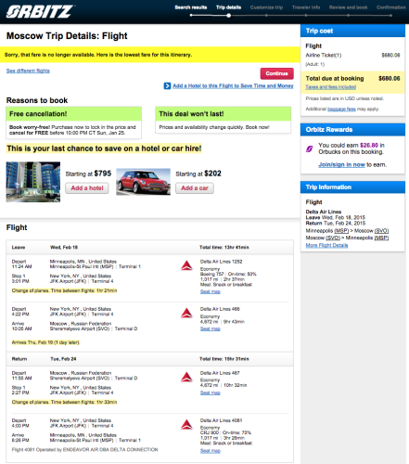The image size is (409, 464).
Task: Select the Trip details progress step
Action: (228, 7)
